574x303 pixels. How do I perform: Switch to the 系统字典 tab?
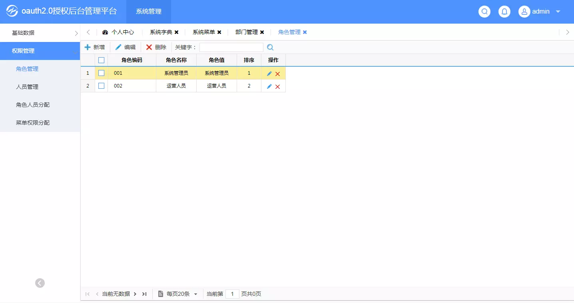(161, 32)
